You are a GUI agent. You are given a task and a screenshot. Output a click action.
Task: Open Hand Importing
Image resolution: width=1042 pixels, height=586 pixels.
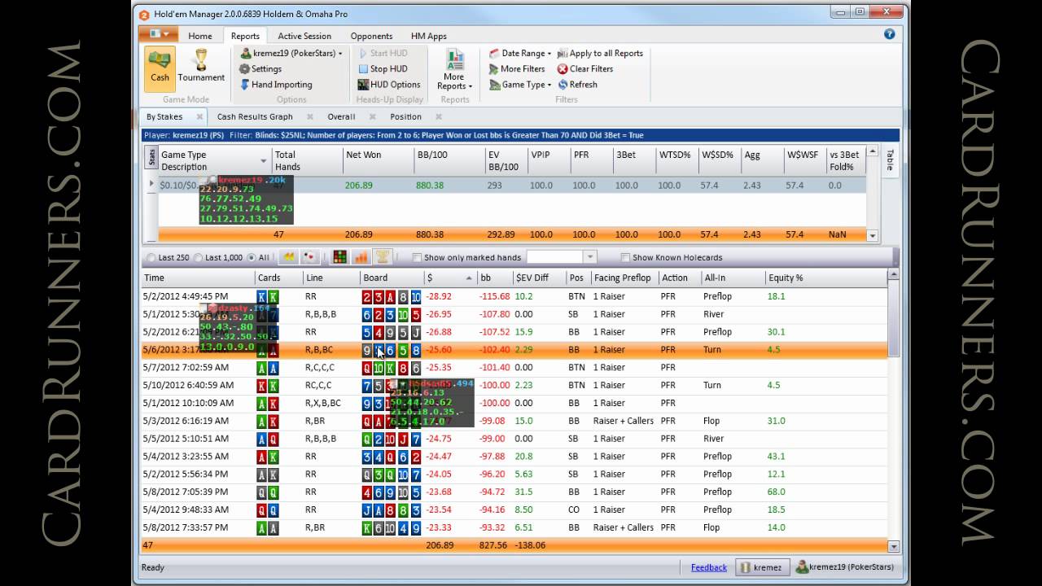(x=276, y=85)
